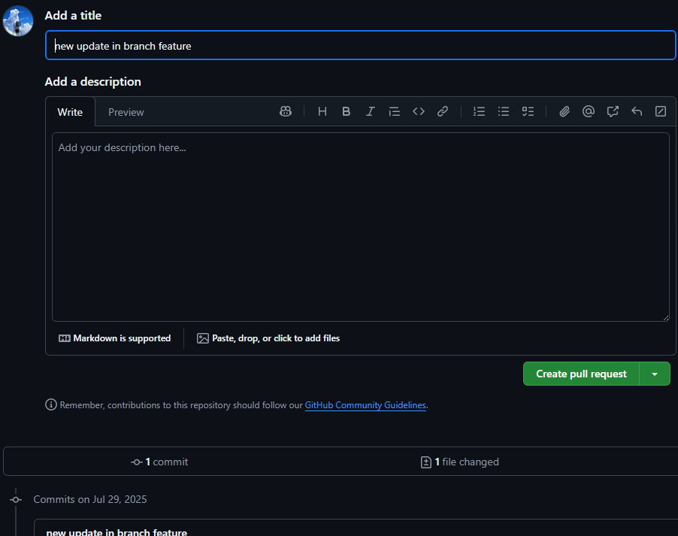Expand the Create pull request dropdown arrow
Screen dimensions: 678x536
pos(655,374)
